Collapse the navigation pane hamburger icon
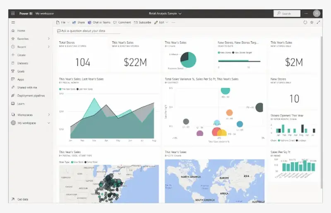The width and height of the screenshot is (331, 213). [x=13, y=23]
